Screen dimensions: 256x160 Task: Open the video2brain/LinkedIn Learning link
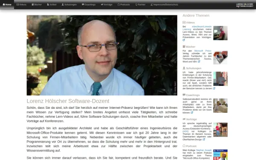click(197, 28)
